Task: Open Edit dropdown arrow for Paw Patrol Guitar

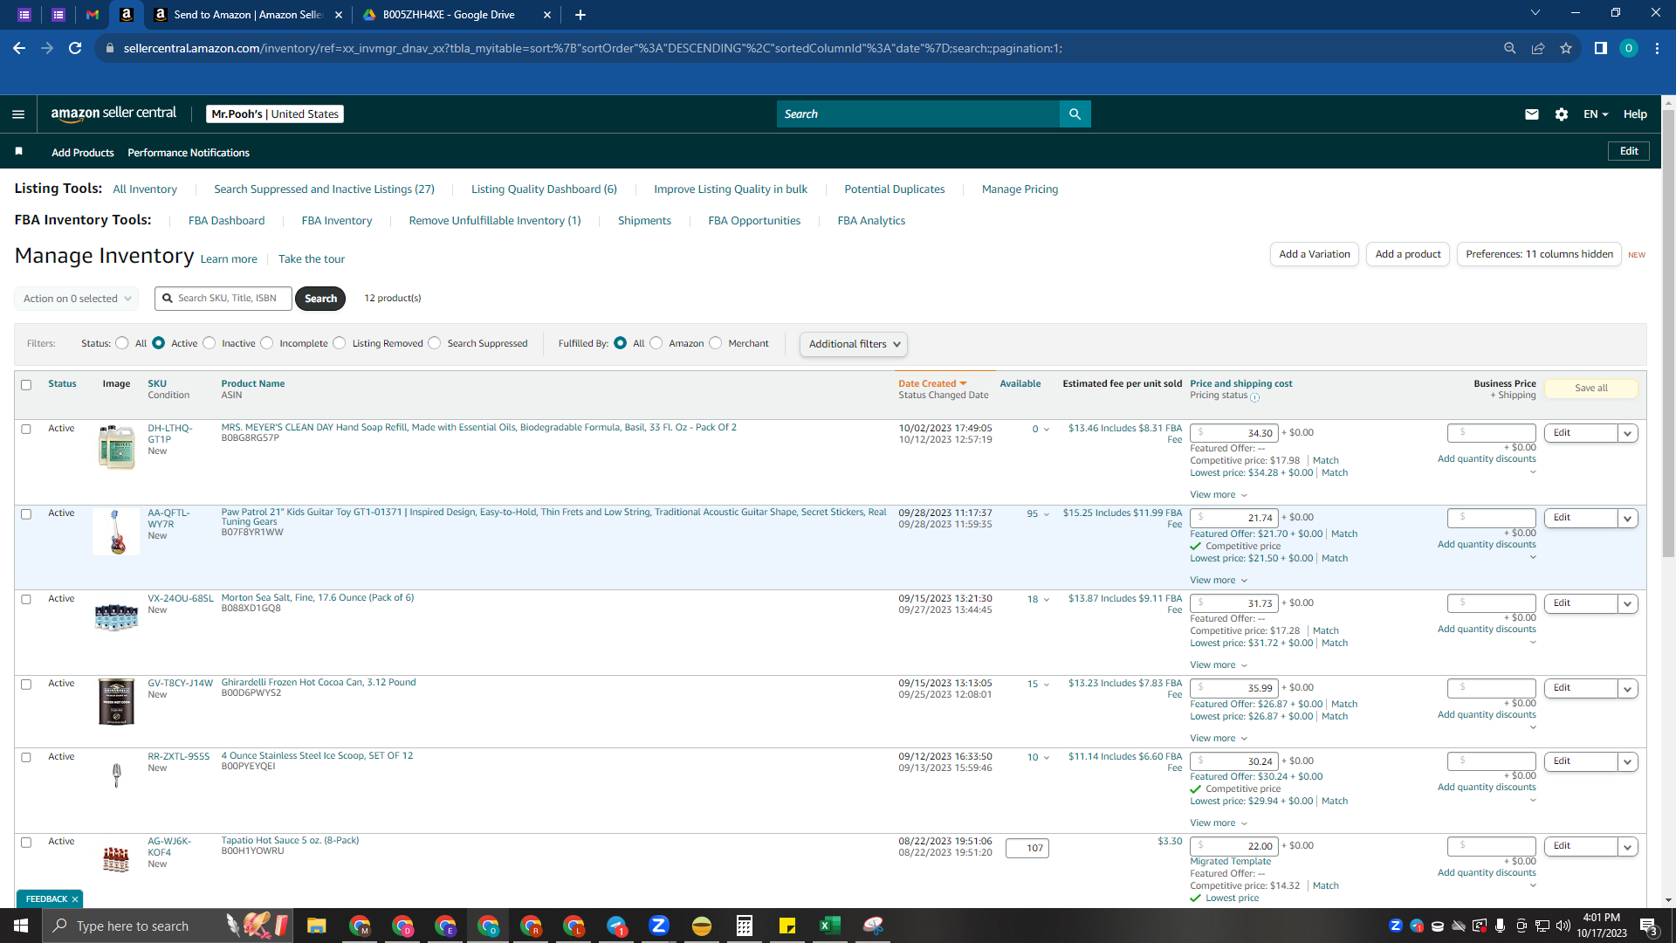Action: pyautogui.click(x=1628, y=519)
